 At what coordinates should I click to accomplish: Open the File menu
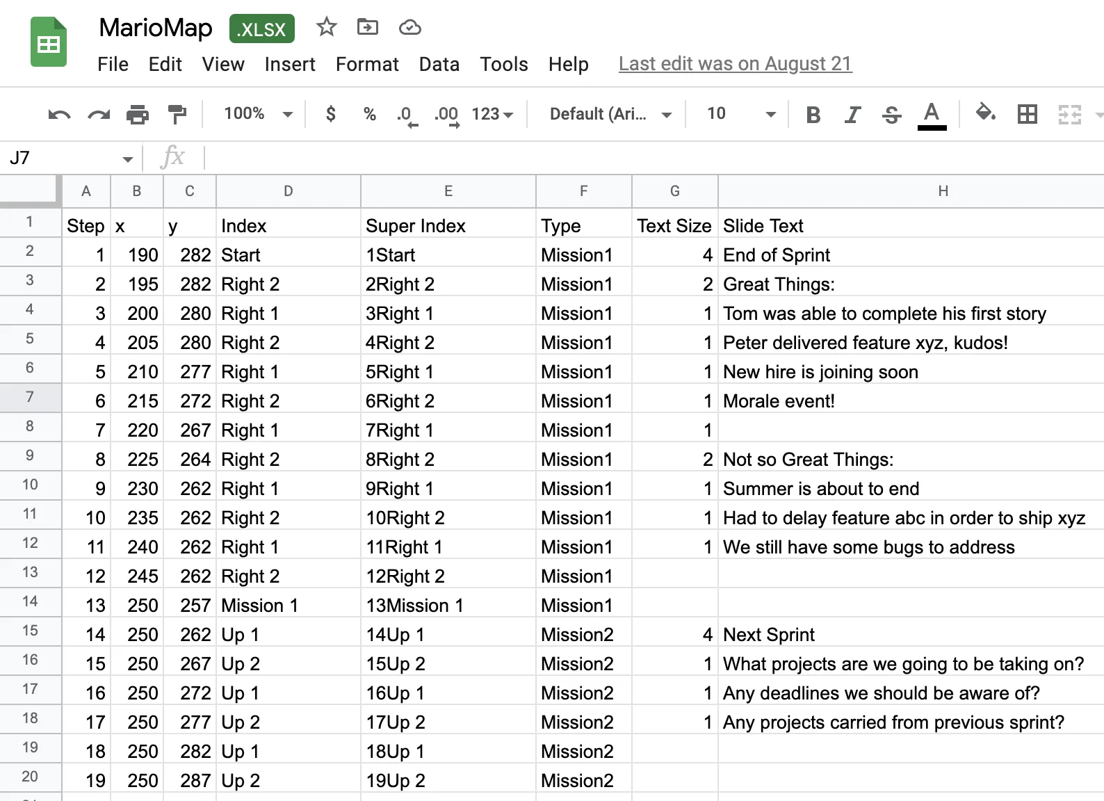coord(113,65)
